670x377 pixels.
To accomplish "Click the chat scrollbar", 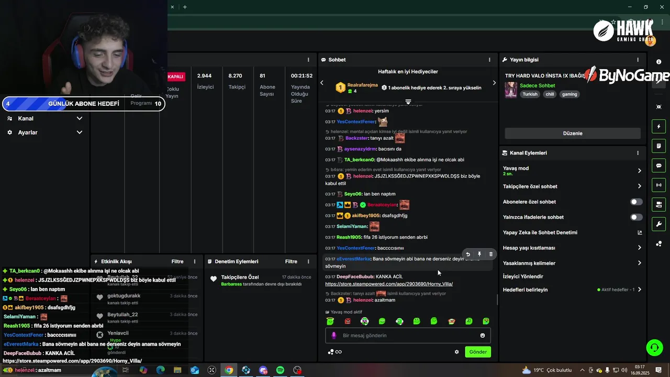I will pyautogui.click(x=497, y=300).
